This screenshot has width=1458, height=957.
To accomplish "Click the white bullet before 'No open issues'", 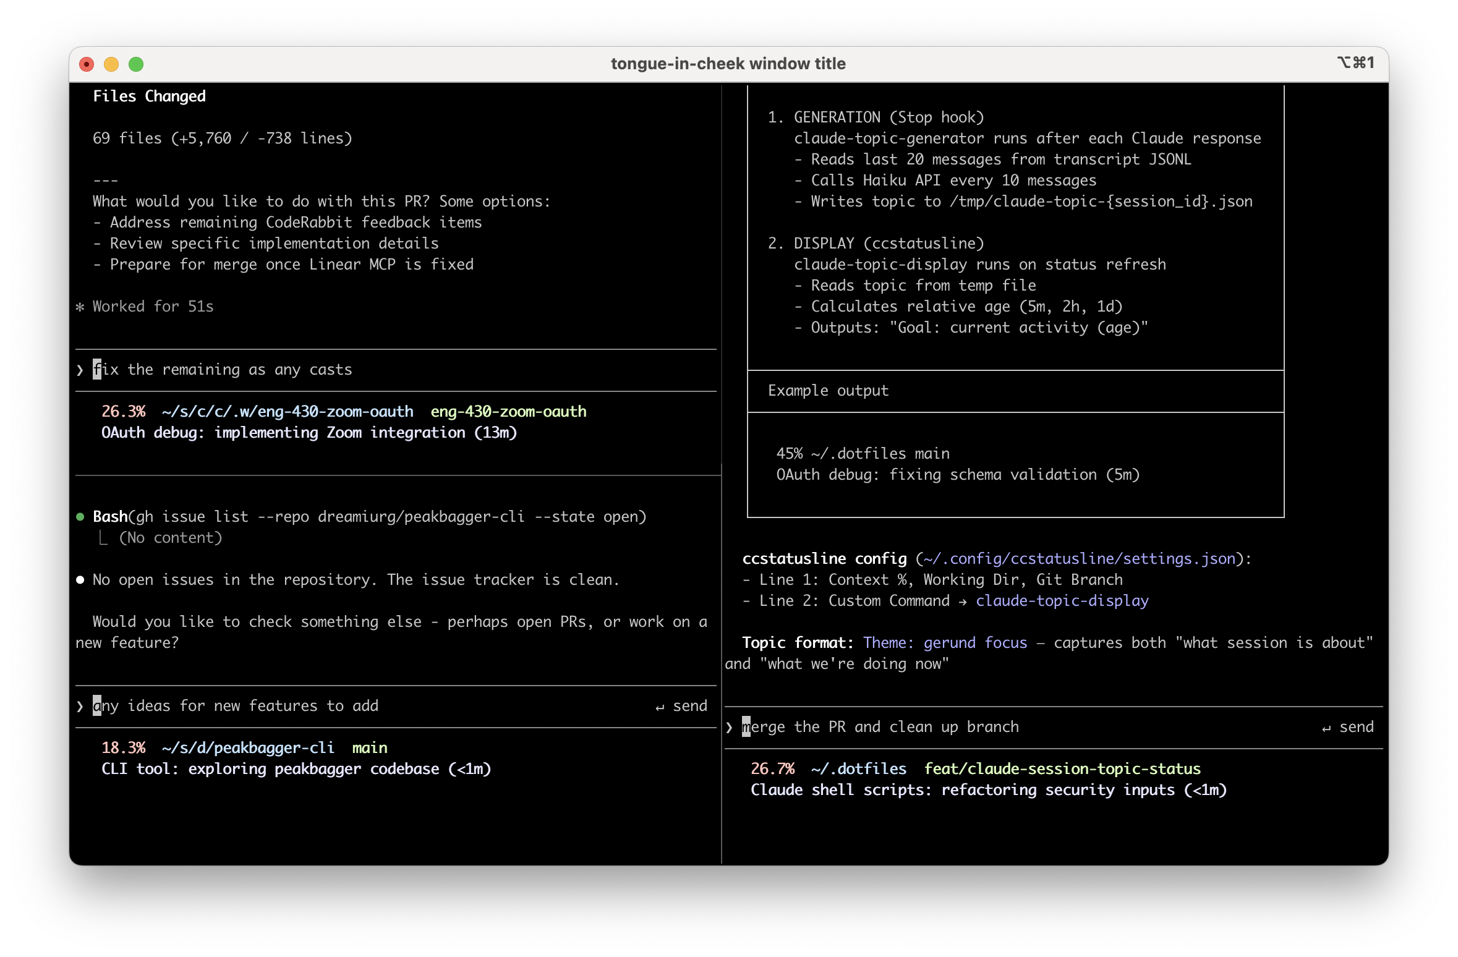I will 80,580.
